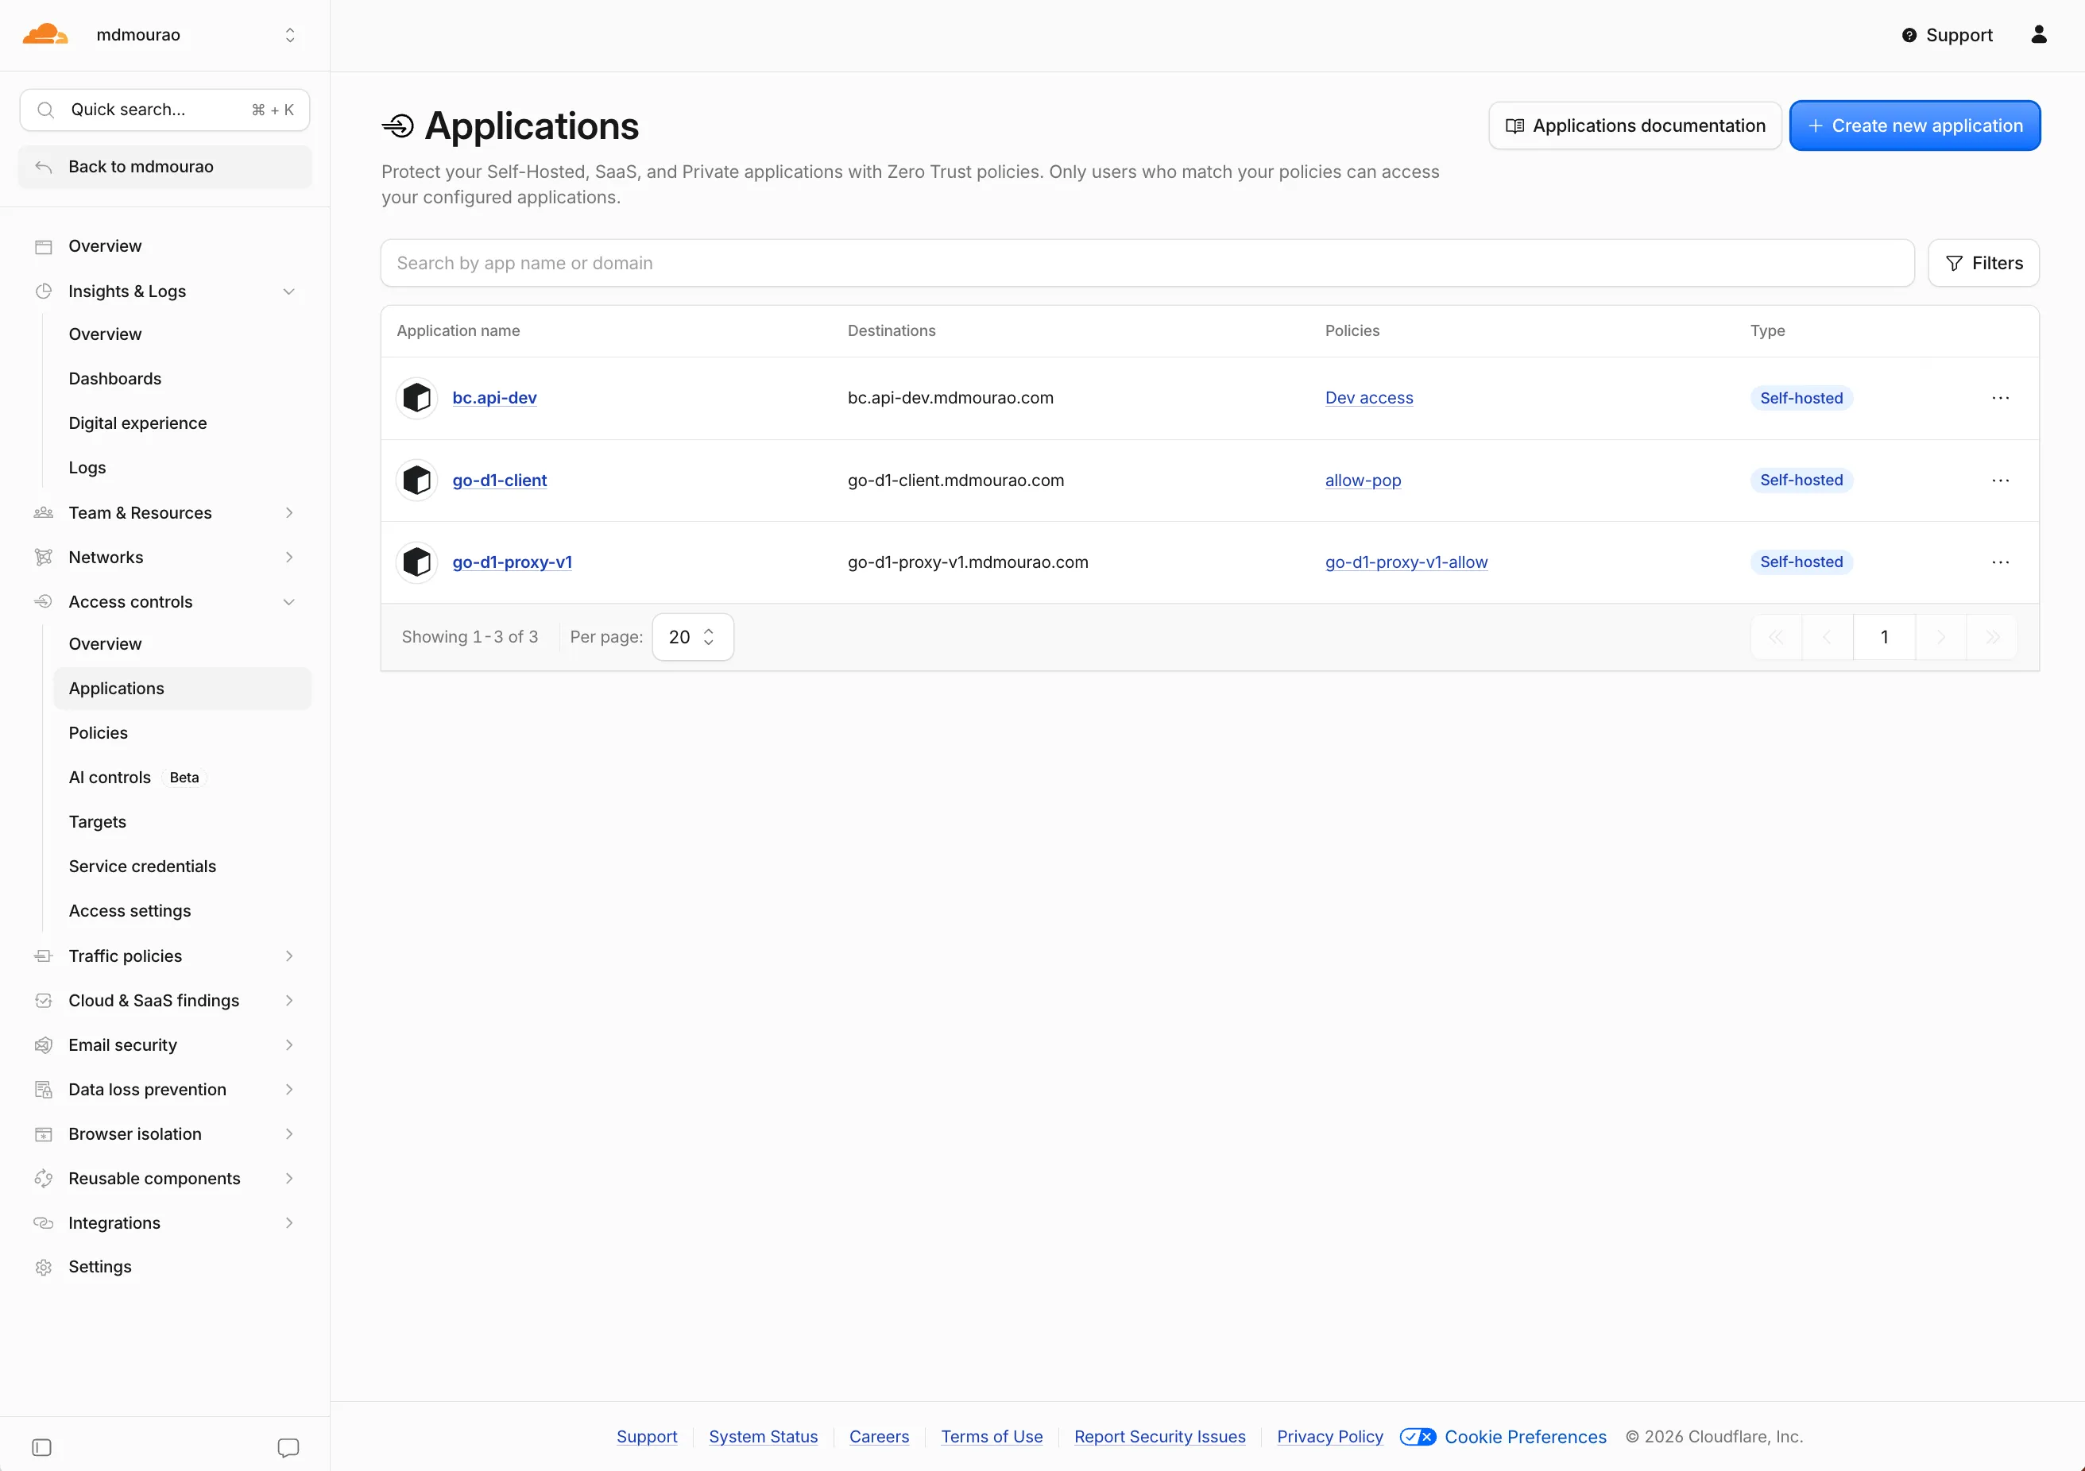Click the Cloudflare cloud logo
The image size is (2085, 1471).
click(x=45, y=34)
